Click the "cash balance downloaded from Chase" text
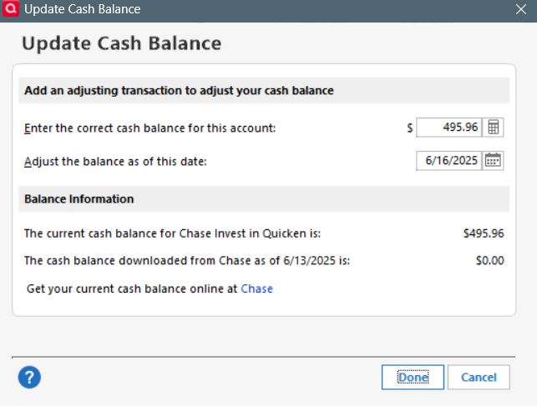 coord(187,260)
